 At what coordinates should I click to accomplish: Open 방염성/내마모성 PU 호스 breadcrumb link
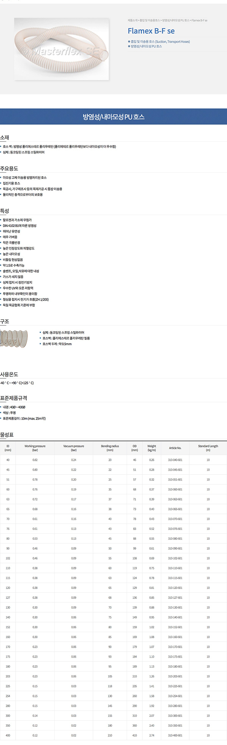[x=175, y=20]
